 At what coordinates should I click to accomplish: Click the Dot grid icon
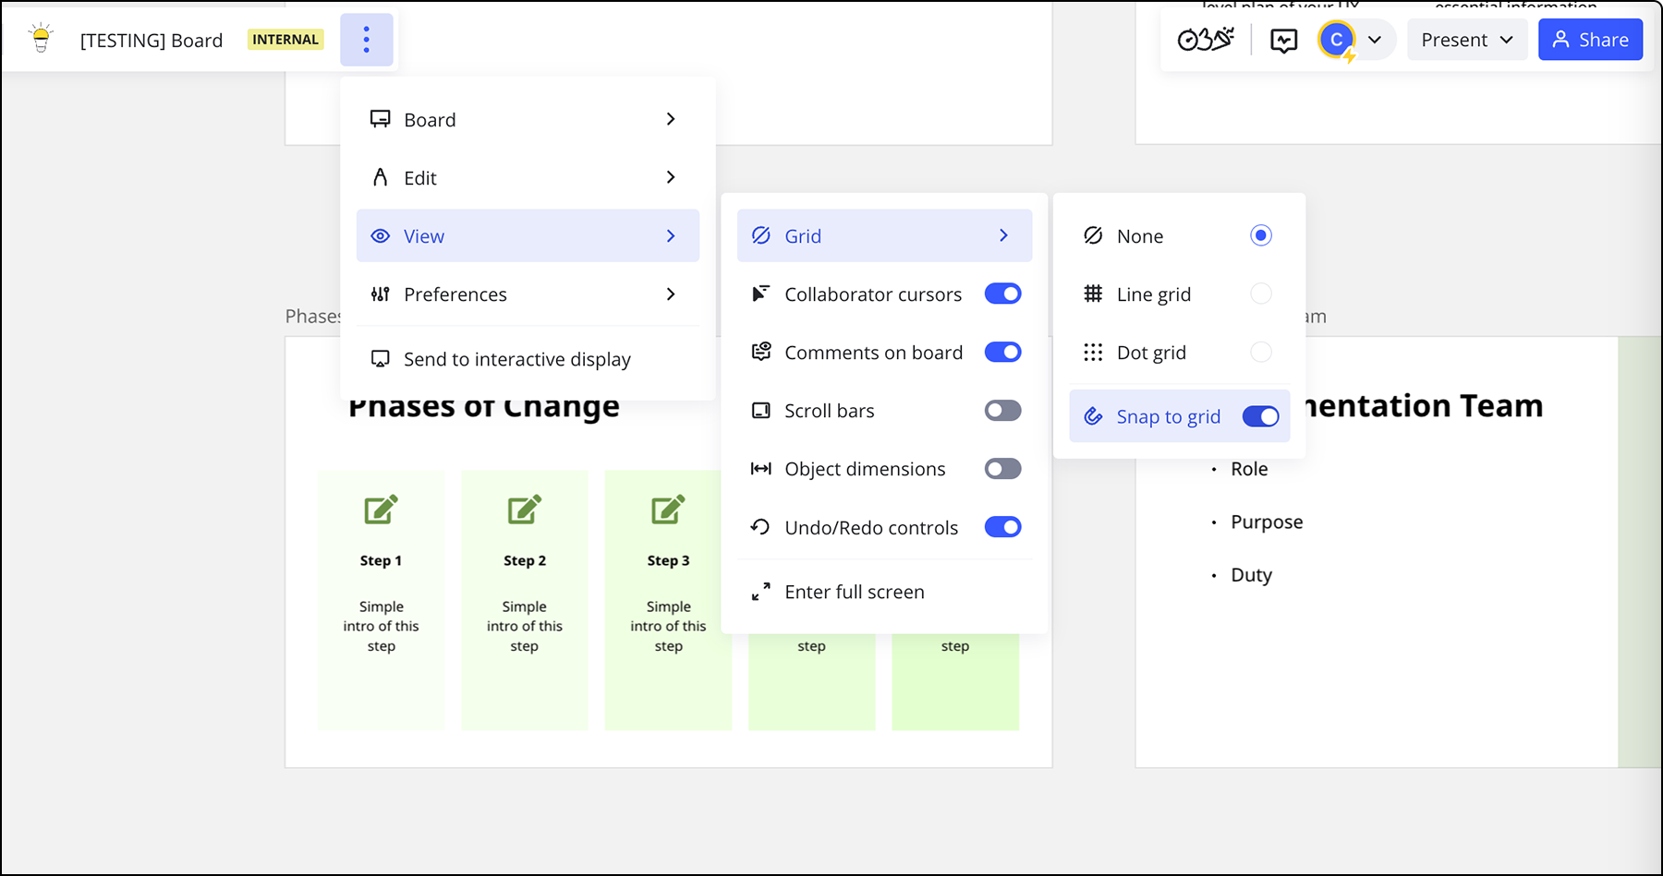point(1093,352)
